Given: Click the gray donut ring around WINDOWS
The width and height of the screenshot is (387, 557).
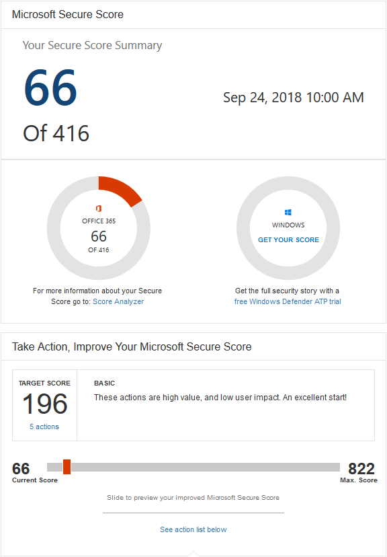Looking at the screenshot, I should coord(288,182).
